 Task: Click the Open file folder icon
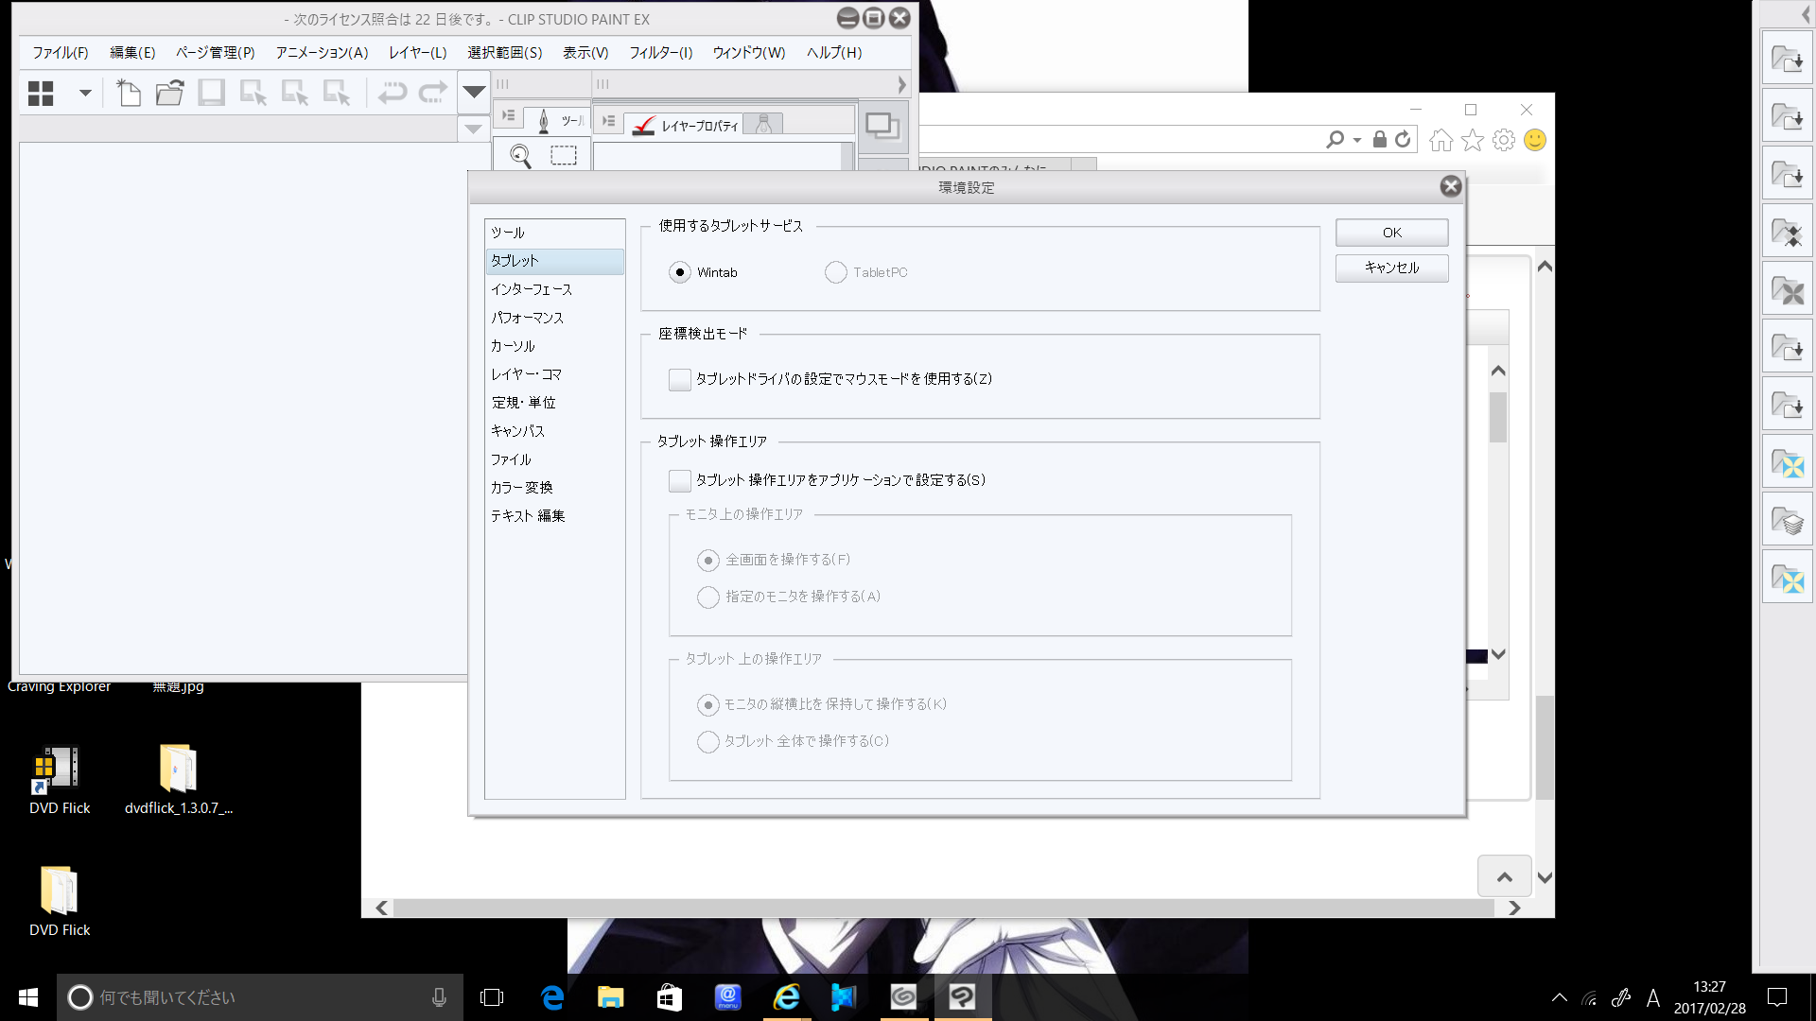(170, 93)
